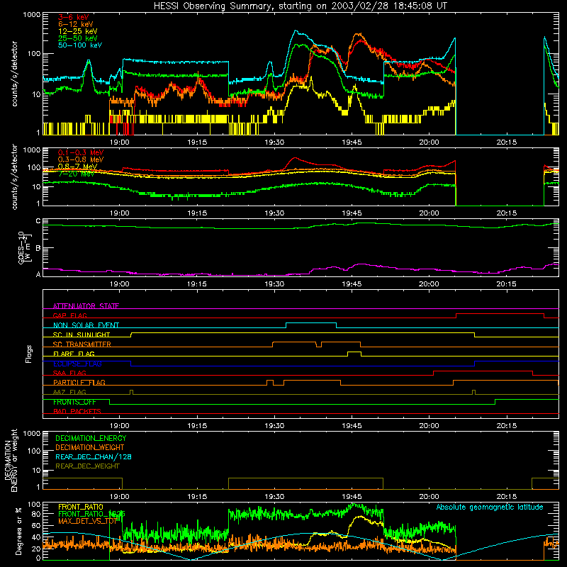Click the B level label on GOES plot
Image resolution: width=567 pixels, height=567 pixels.
[38, 248]
